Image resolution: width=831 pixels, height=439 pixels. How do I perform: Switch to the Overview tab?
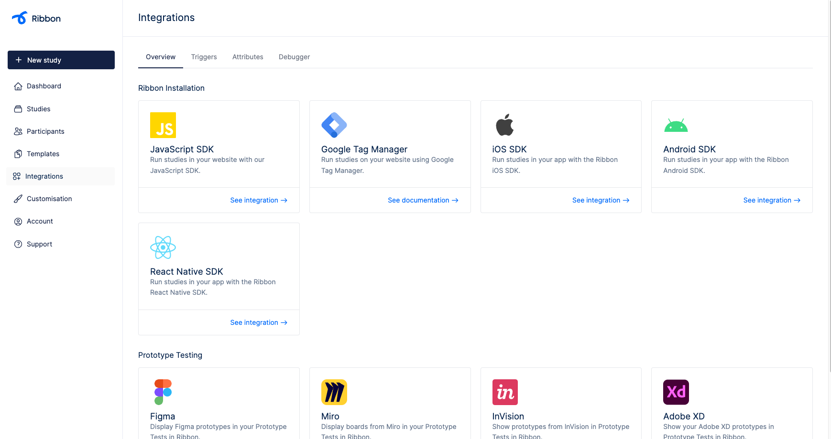(x=161, y=57)
